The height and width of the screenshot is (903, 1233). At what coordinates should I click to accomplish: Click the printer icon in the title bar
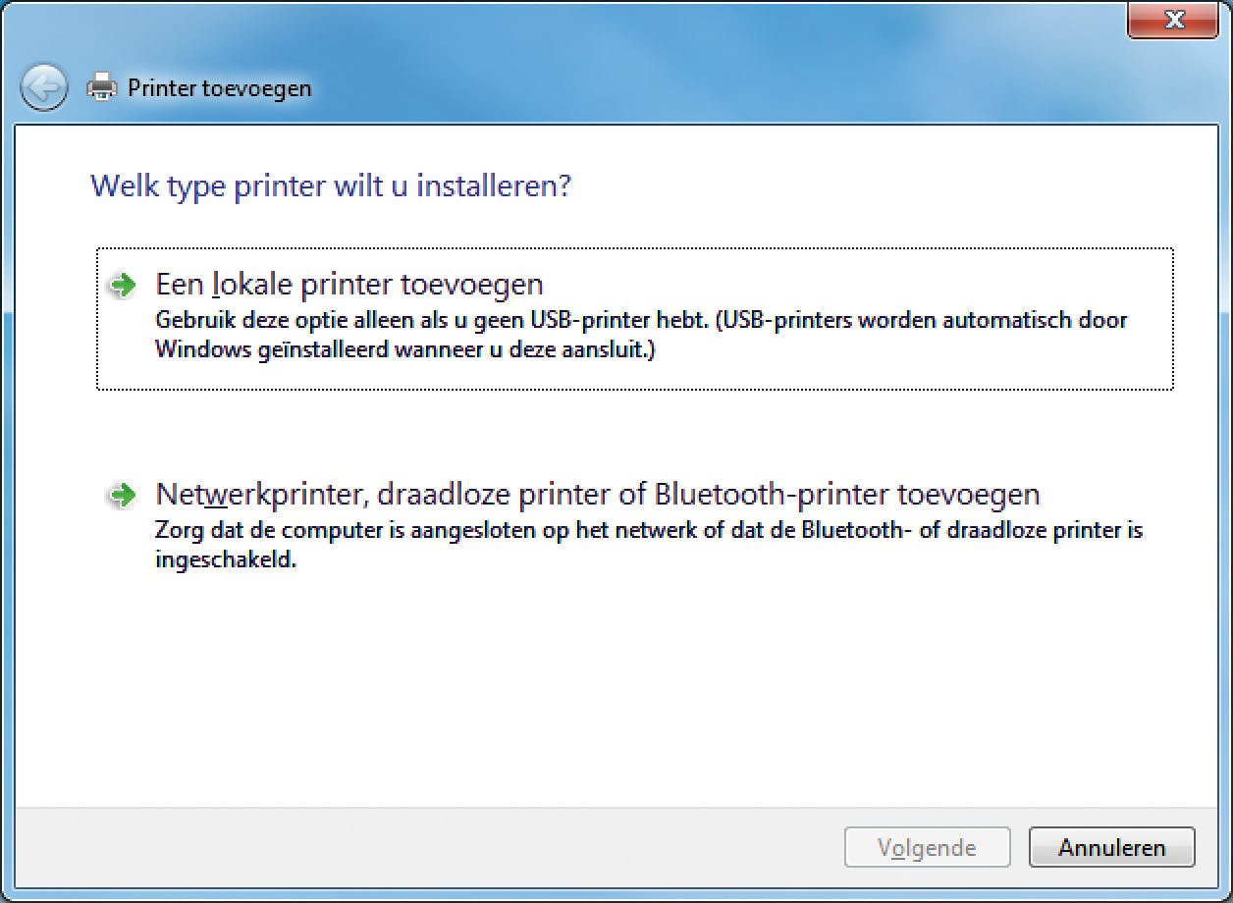point(101,87)
